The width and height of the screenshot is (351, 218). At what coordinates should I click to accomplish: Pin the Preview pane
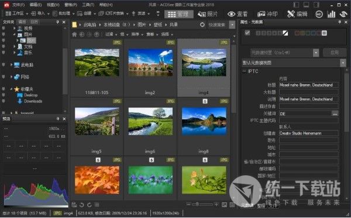coord(58,119)
